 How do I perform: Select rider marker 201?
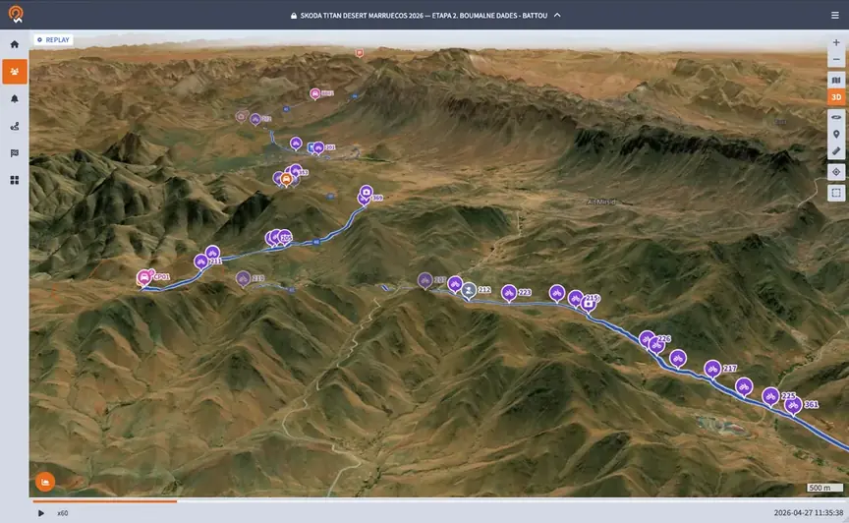(x=318, y=147)
